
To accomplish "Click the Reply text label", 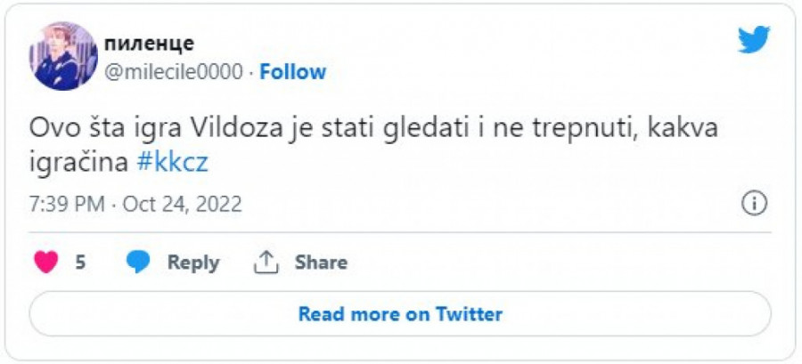I will tap(193, 263).
